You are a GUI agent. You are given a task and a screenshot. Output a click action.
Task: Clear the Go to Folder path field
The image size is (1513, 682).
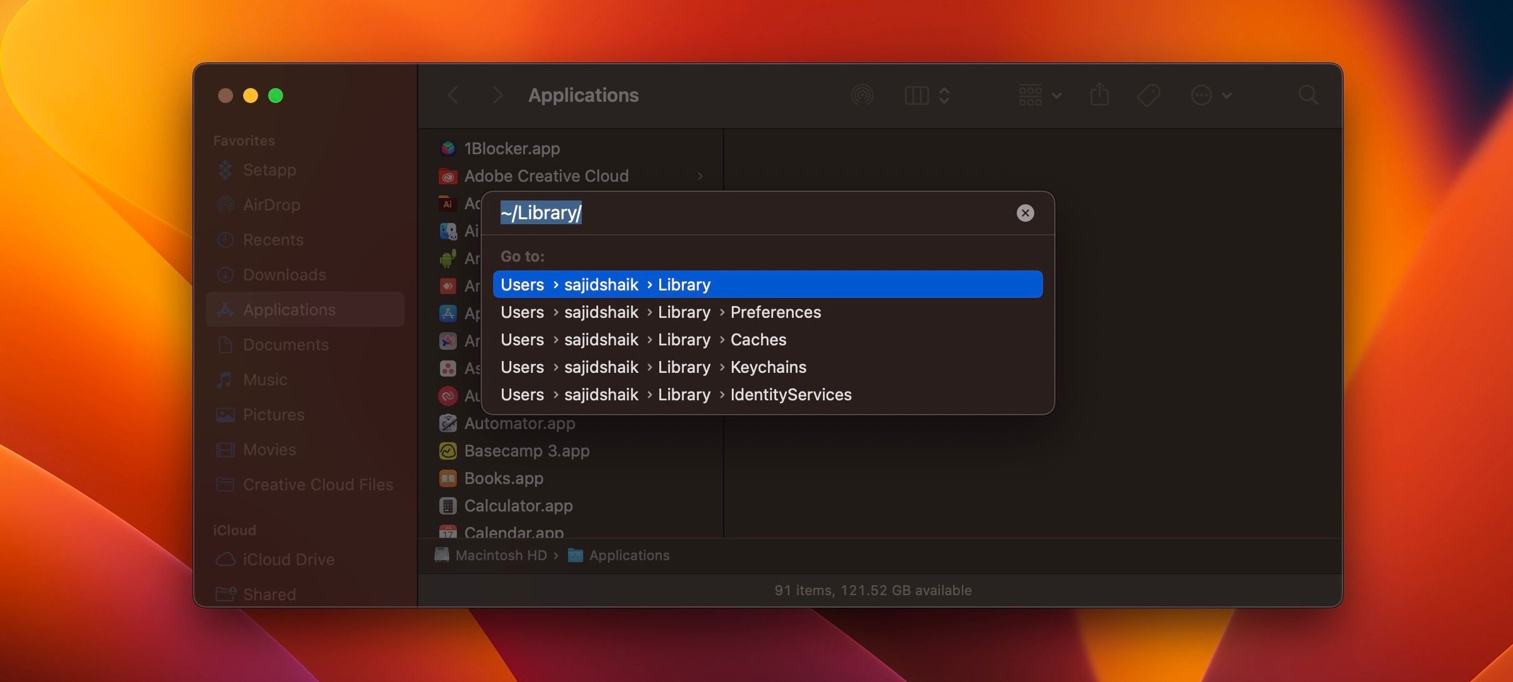click(x=1025, y=213)
